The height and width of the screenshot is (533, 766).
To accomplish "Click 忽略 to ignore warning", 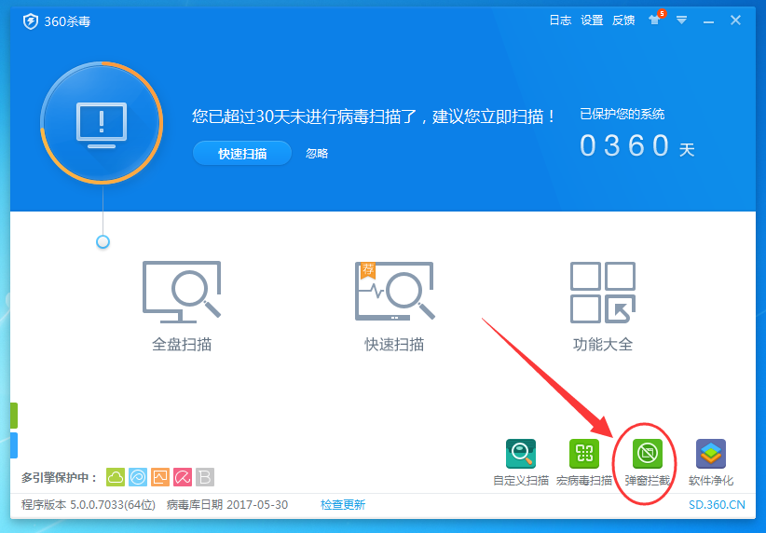I will (317, 154).
